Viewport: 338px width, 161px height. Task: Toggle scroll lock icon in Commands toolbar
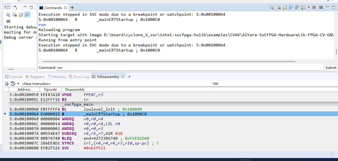[285, 7]
